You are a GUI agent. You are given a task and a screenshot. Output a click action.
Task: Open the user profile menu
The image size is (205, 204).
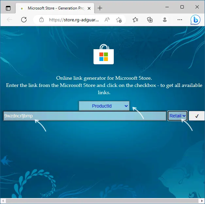165,20
